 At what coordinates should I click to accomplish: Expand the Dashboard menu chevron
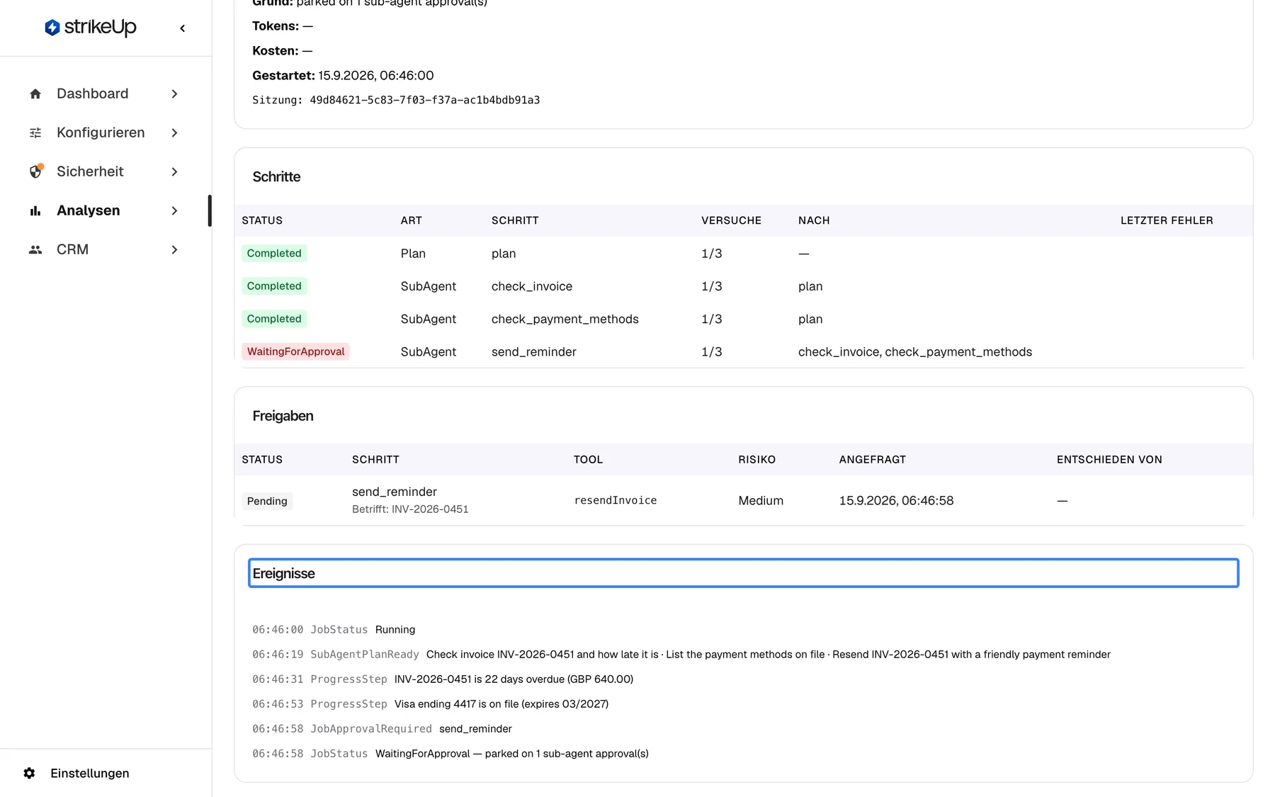tap(174, 94)
